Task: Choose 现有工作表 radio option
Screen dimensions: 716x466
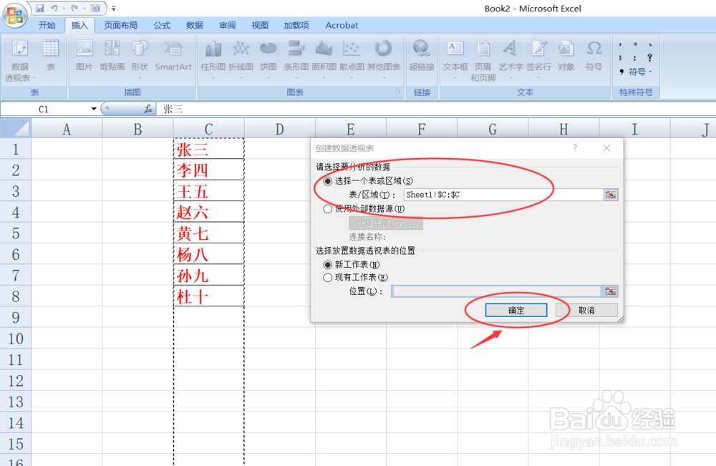Action: pyautogui.click(x=327, y=278)
